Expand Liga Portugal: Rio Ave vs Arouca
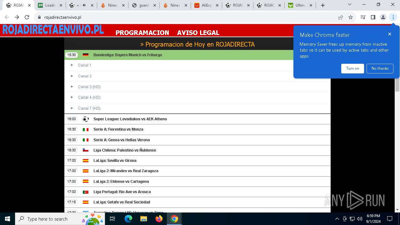 (x=197, y=192)
